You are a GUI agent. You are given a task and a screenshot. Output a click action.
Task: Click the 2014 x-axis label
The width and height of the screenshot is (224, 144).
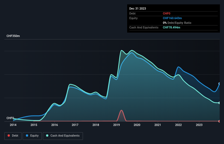(13, 125)
